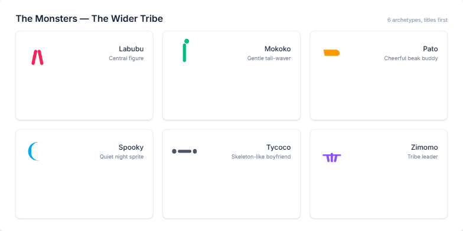Click the red Labubu ears icon
The width and height of the screenshot is (463, 231).
pyautogui.click(x=38, y=57)
